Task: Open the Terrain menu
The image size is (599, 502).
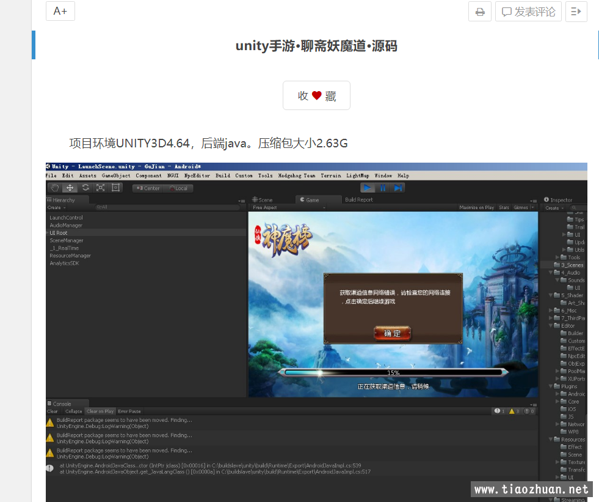Action: pos(331,175)
